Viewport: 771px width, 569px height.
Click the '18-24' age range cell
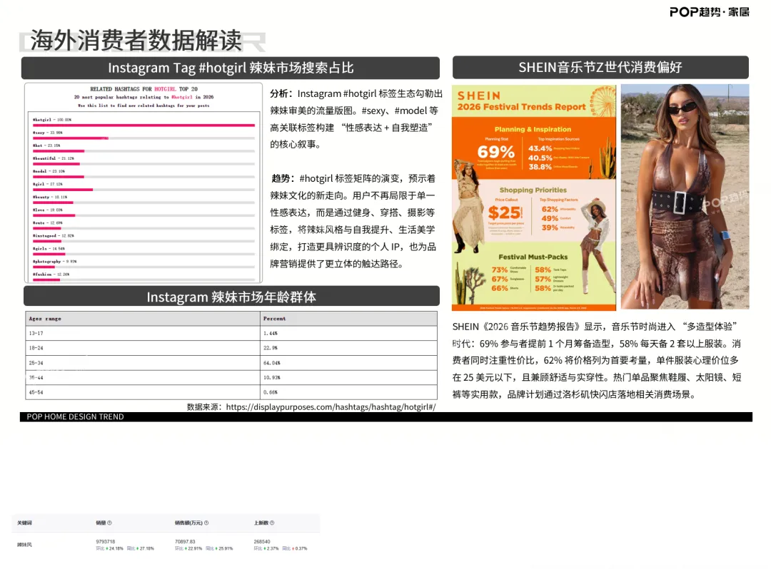click(143, 348)
